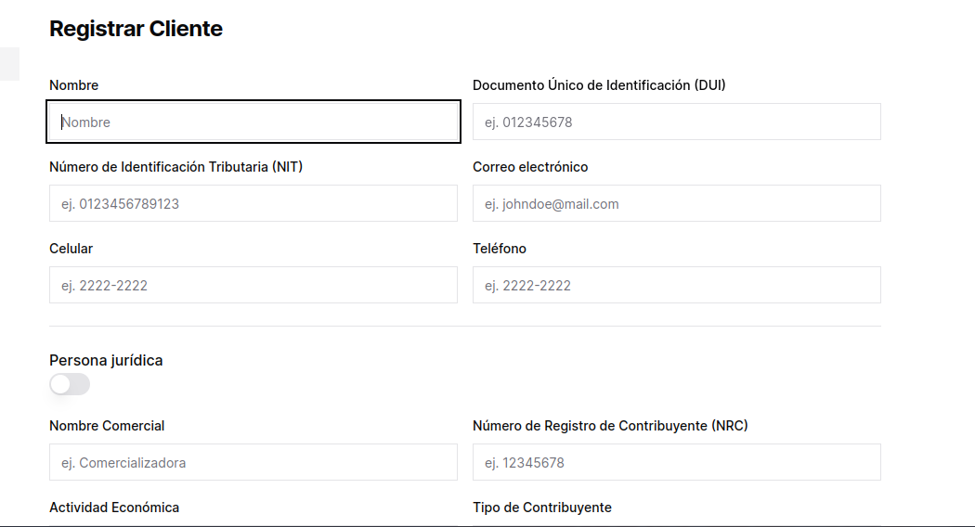Select the NIT number input field

[253, 203]
